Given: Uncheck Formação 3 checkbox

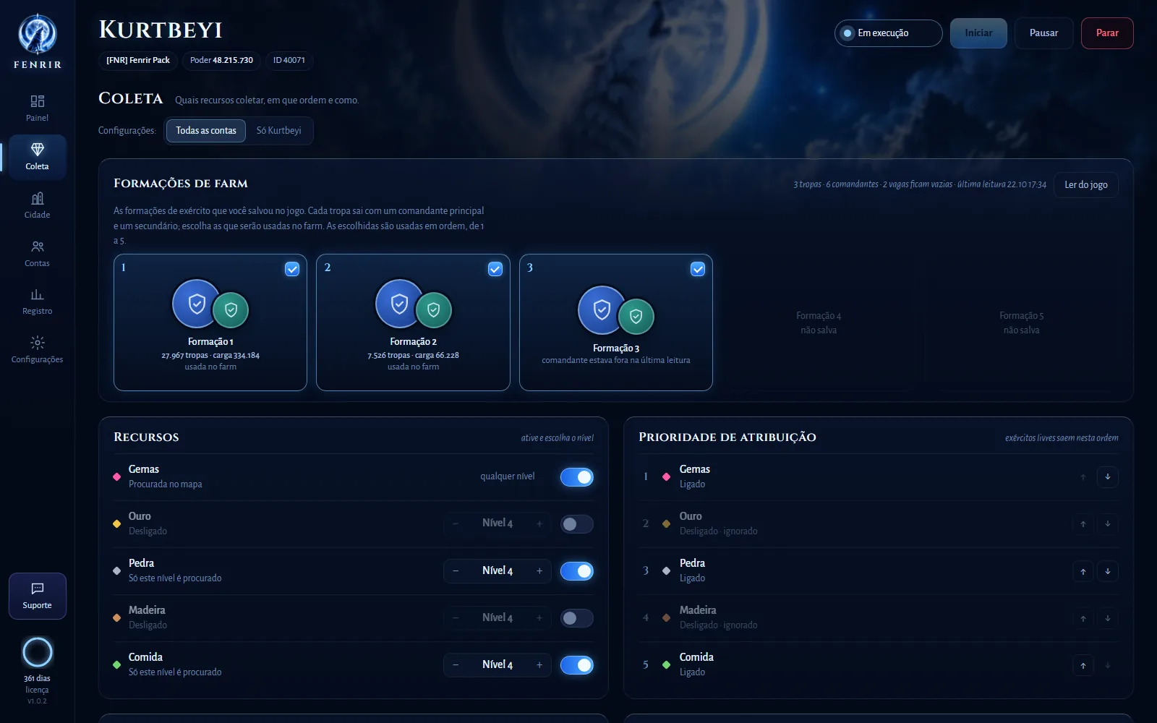Looking at the screenshot, I should 698,269.
